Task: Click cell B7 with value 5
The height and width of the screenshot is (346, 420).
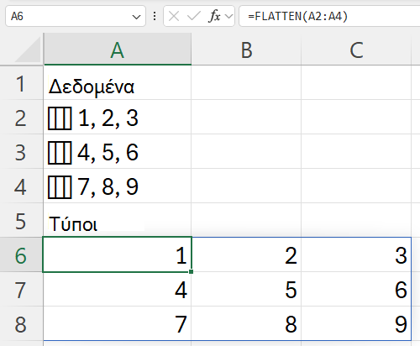Action: pos(246,289)
